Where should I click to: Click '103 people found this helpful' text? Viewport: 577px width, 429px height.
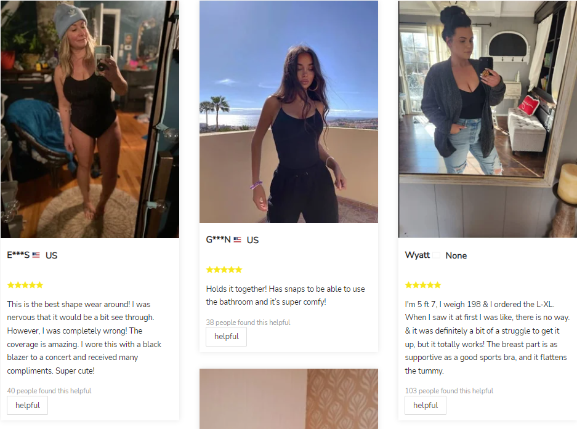click(x=449, y=391)
